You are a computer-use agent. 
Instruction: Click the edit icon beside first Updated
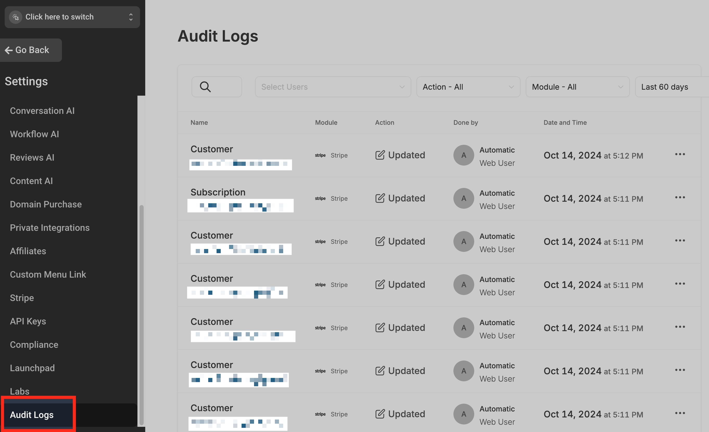[x=380, y=155]
